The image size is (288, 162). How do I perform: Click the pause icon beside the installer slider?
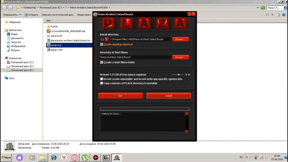point(189,75)
